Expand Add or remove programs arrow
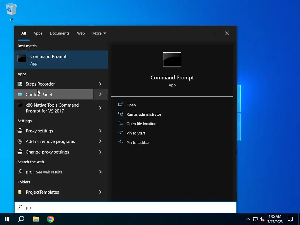The height and width of the screenshot is (225, 300). click(x=100, y=141)
